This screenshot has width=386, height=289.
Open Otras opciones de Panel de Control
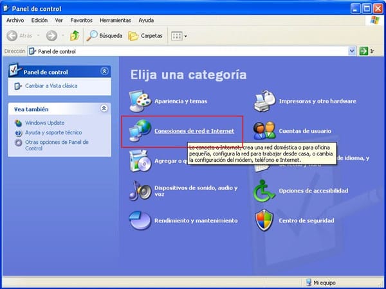coord(57,145)
